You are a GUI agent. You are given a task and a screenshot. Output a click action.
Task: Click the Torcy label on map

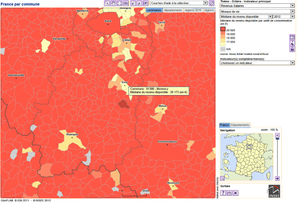[x=162, y=22]
